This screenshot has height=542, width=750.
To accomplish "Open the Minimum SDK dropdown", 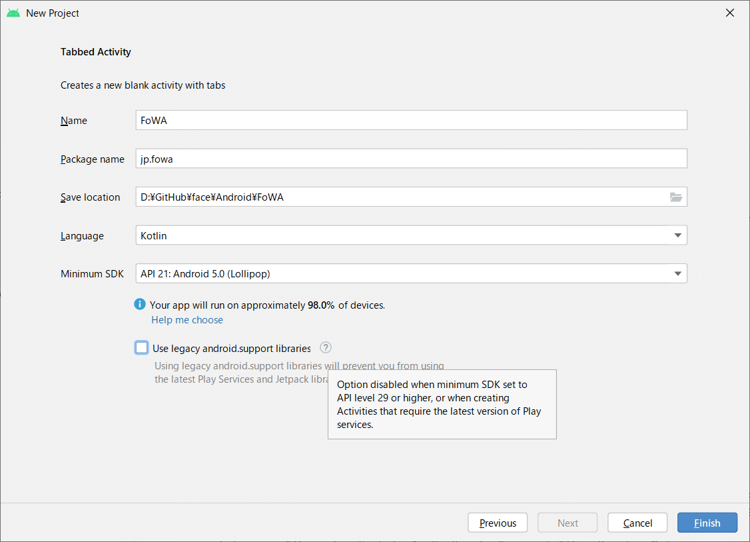I will (x=412, y=273).
